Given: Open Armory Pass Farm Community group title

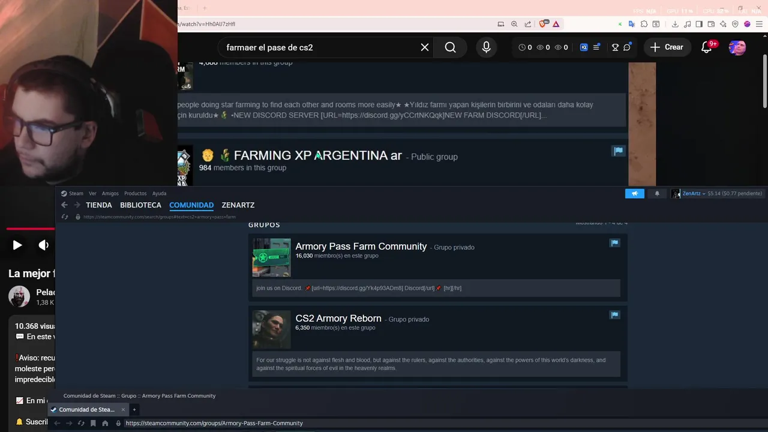Looking at the screenshot, I should (x=361, y=247).
